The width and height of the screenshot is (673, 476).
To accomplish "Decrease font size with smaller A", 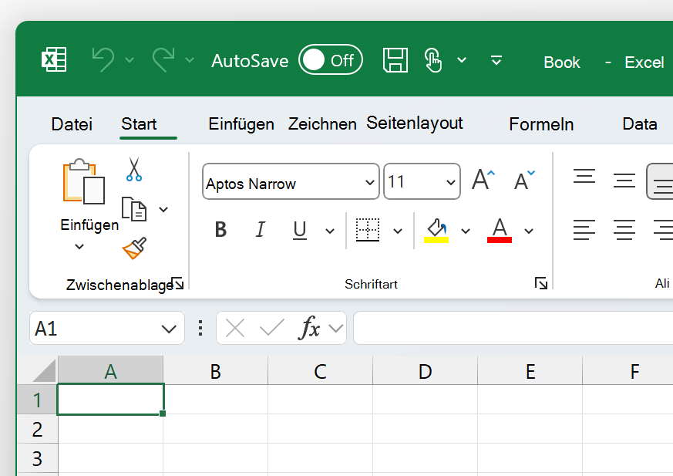I will coord(524,180).
